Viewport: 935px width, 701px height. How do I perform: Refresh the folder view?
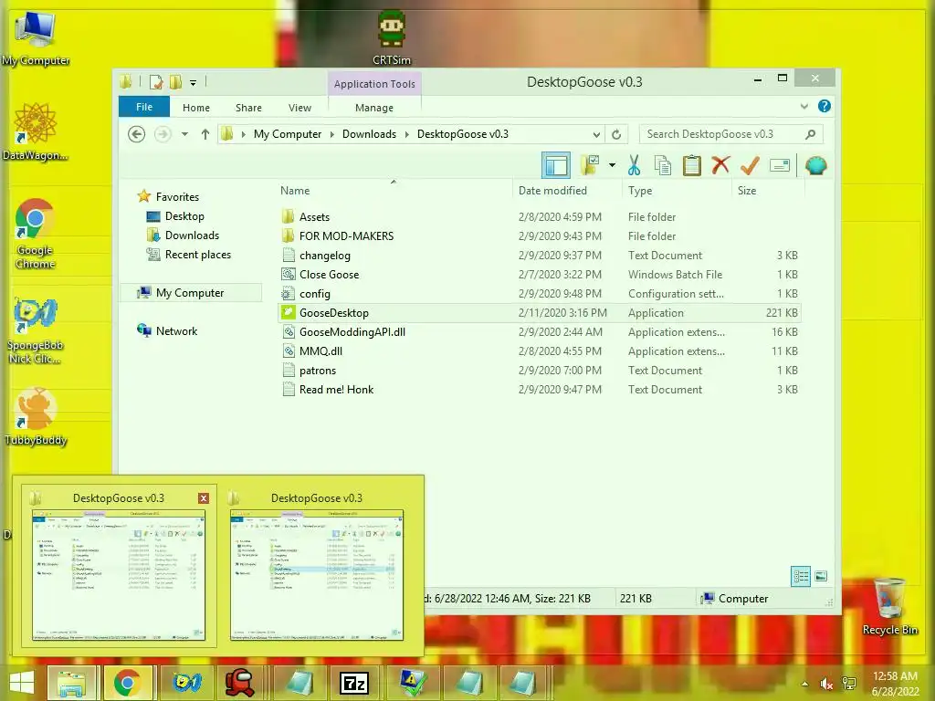coord(616,134)
